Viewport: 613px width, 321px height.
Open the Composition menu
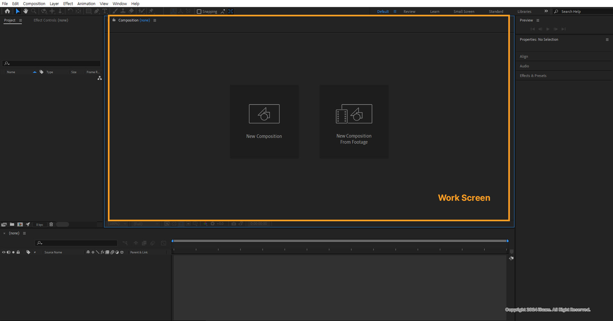point(34,4)
